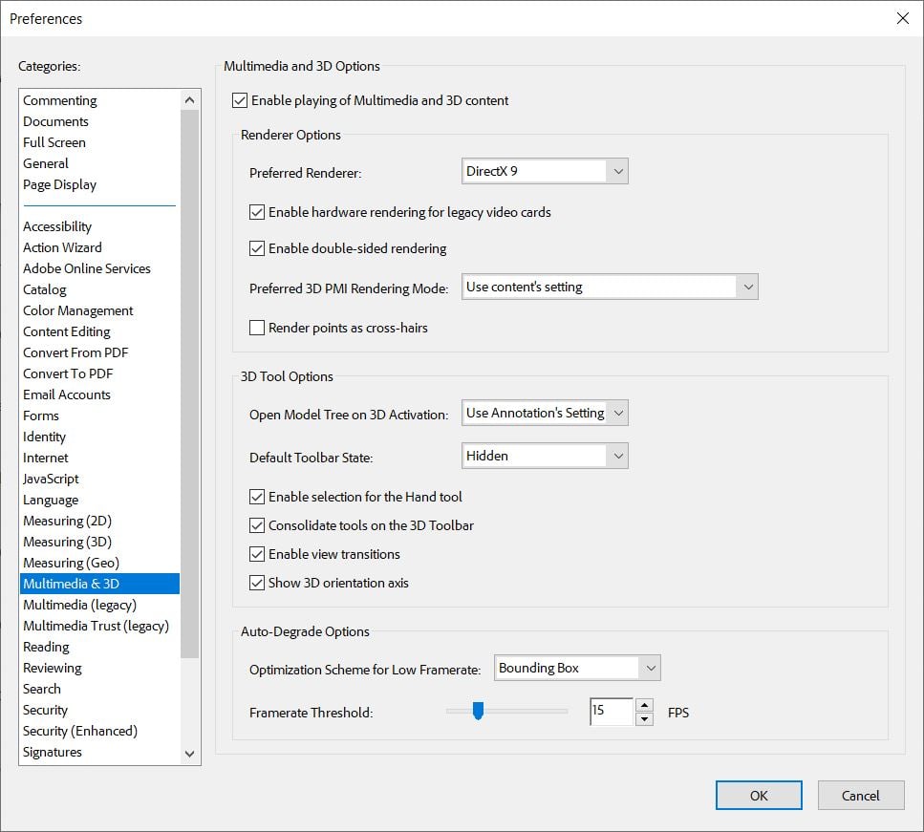Switch to the Page Display category
The width and height of the screenshot is (924, 832).
point(59,184)
